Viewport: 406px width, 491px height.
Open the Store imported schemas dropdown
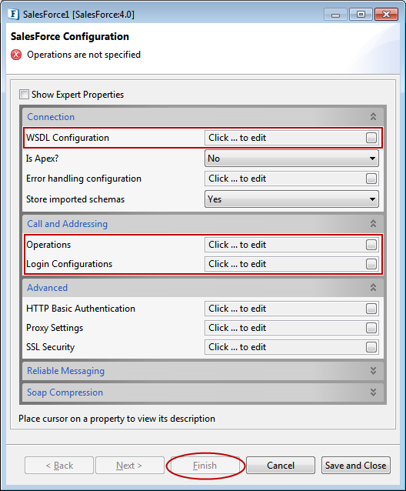pyautogui.click(x=291, y=199)
